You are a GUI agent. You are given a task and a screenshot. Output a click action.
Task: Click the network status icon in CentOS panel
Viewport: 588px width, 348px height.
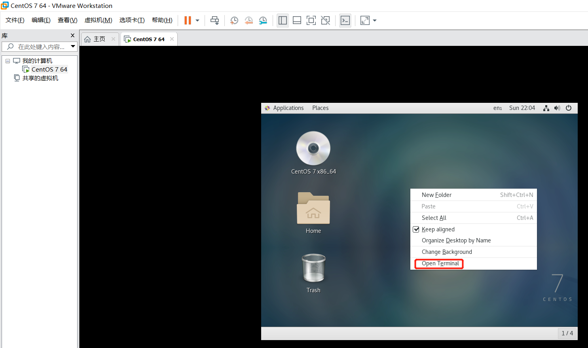(x=546, y=108)
